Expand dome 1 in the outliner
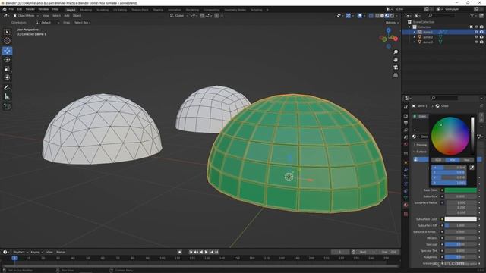486x273 pixels. pos(415,32)
